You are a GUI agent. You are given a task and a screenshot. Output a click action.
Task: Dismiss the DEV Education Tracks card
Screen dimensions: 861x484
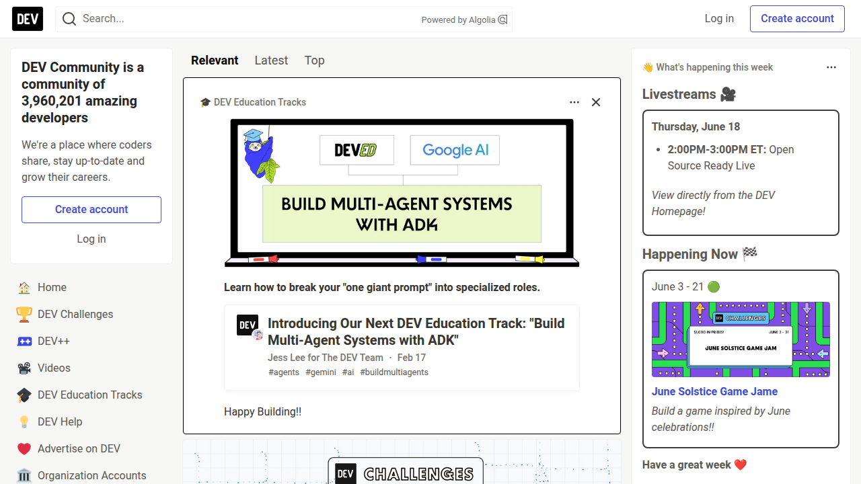click(x=596, y=102)
